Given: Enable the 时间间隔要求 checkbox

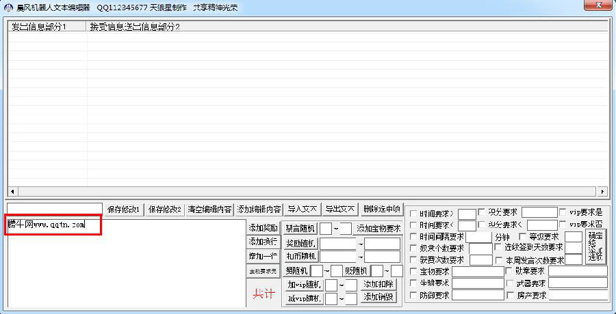Looking at the screenshot, I should point(413,237).
